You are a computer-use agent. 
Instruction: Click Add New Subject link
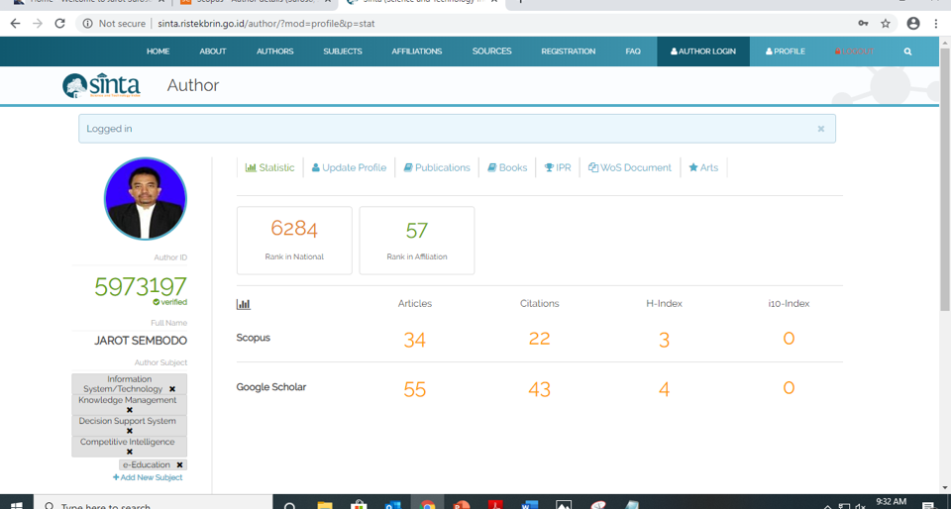click(148, 477)
